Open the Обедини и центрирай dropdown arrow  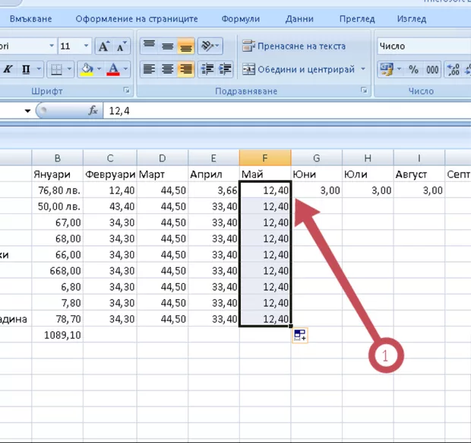click(363, 69)
